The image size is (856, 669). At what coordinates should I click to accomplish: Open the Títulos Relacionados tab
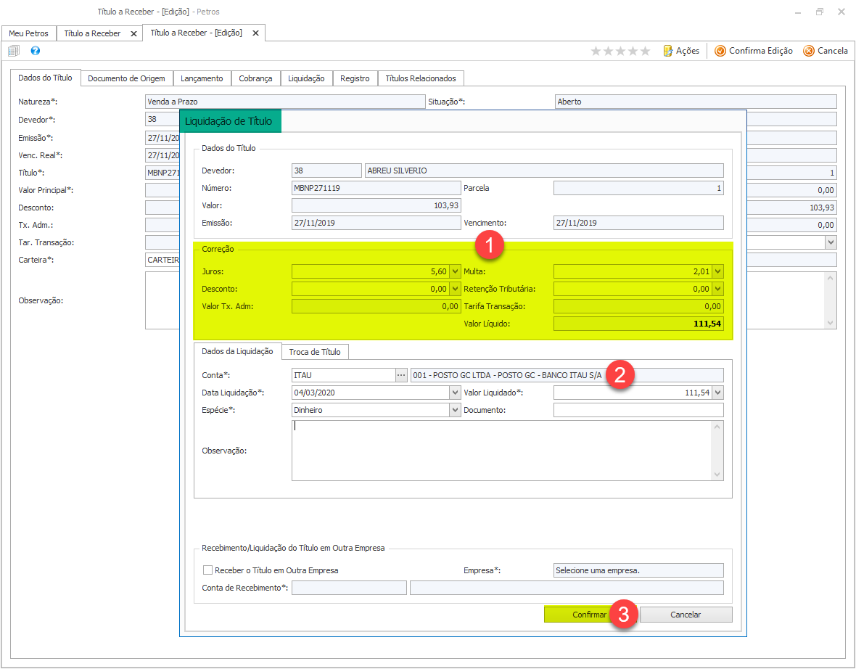[421, 78]
